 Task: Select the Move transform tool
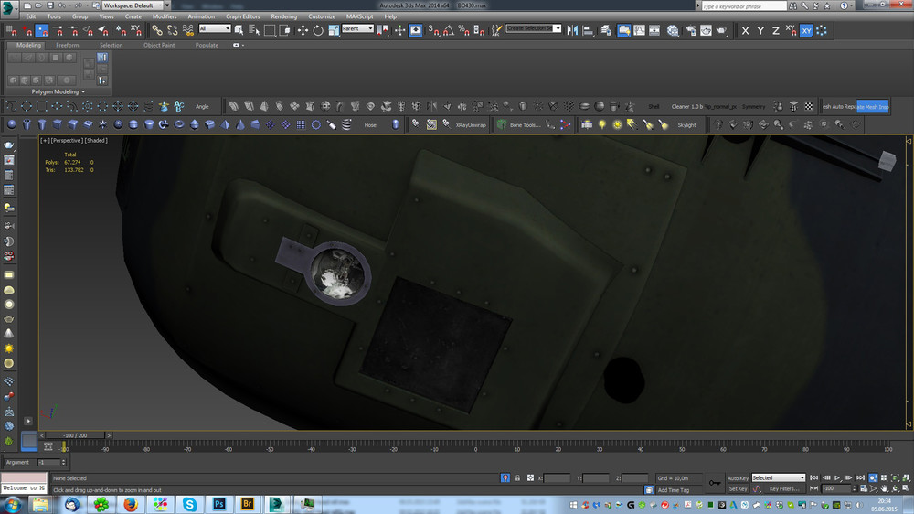303,30
